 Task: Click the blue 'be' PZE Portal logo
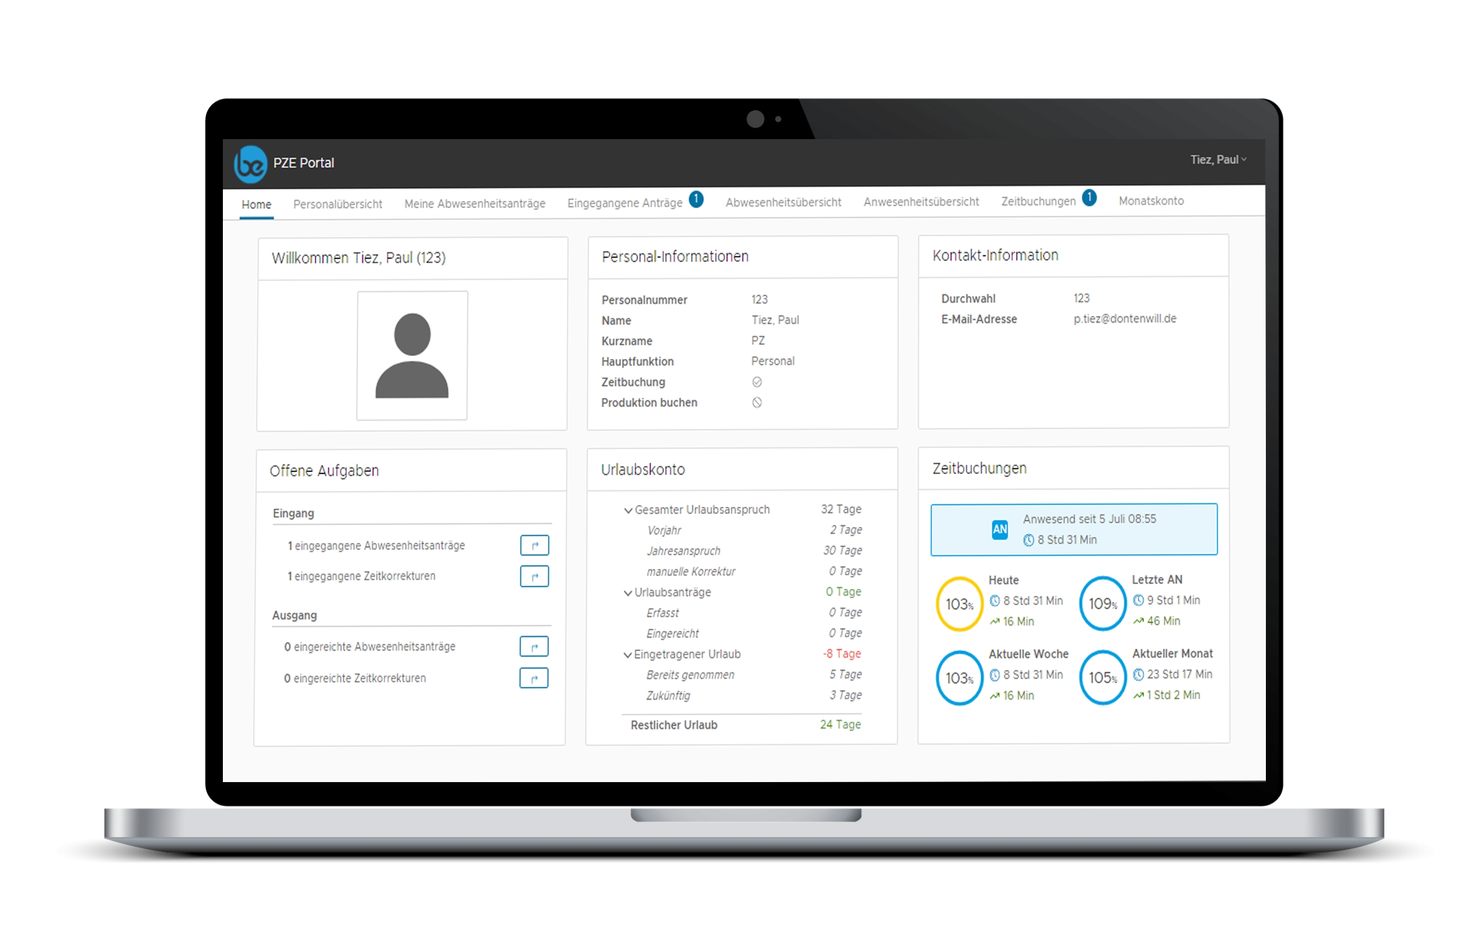[251, 164]
